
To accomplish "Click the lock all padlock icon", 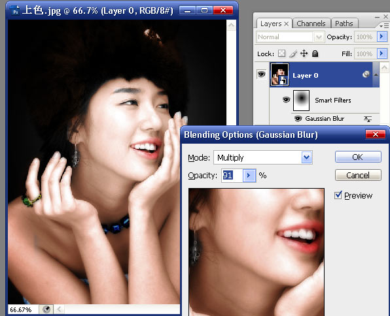I will 315,54.
